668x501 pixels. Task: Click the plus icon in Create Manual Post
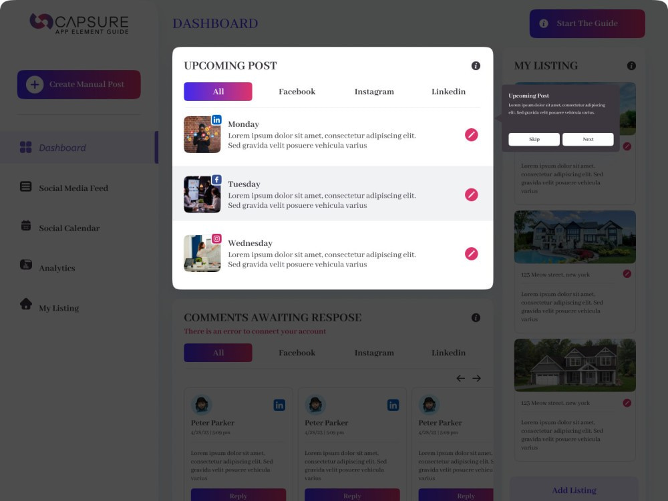(x=35, y=84)
